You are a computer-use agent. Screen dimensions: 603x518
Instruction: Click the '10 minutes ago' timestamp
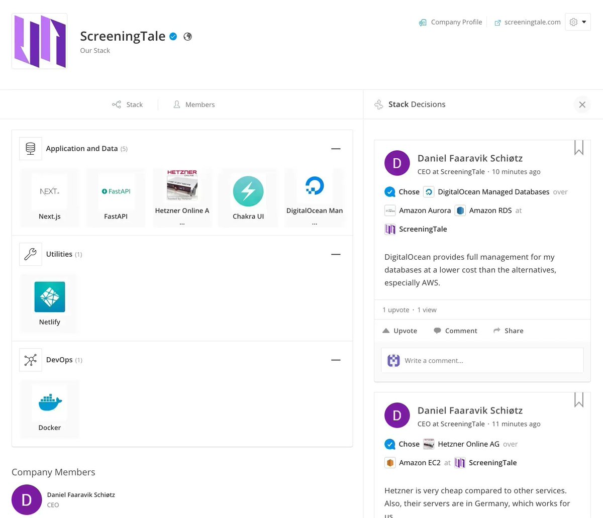point(516,172)
